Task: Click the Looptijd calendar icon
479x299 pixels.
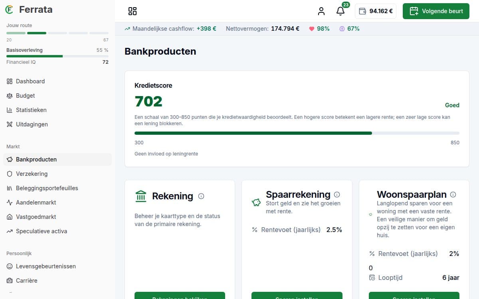Action: (372, 278)
